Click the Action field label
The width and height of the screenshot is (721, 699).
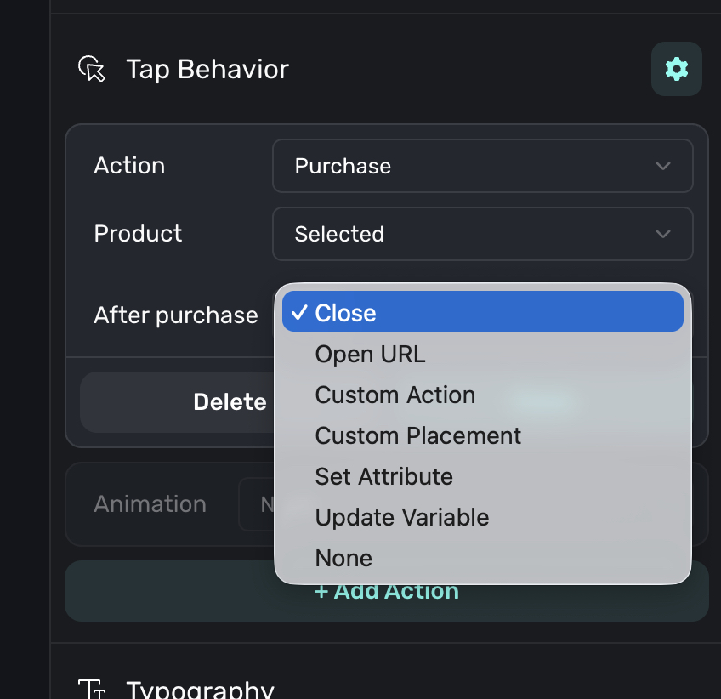[x=129, y=166]
